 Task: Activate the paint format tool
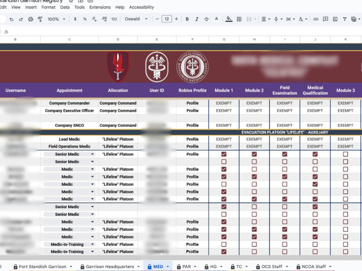point(40,19)
